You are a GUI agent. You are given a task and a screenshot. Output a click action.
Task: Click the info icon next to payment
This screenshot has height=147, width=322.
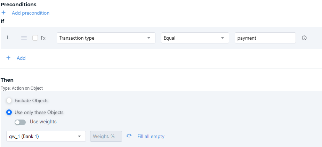(x=304, y=38)
